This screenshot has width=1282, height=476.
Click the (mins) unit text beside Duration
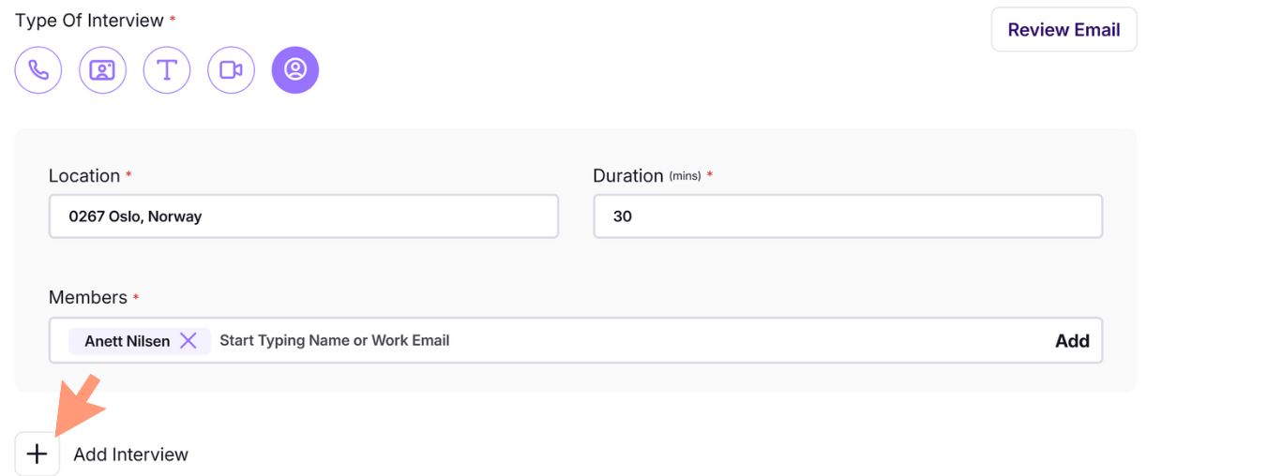coord(685,176)
